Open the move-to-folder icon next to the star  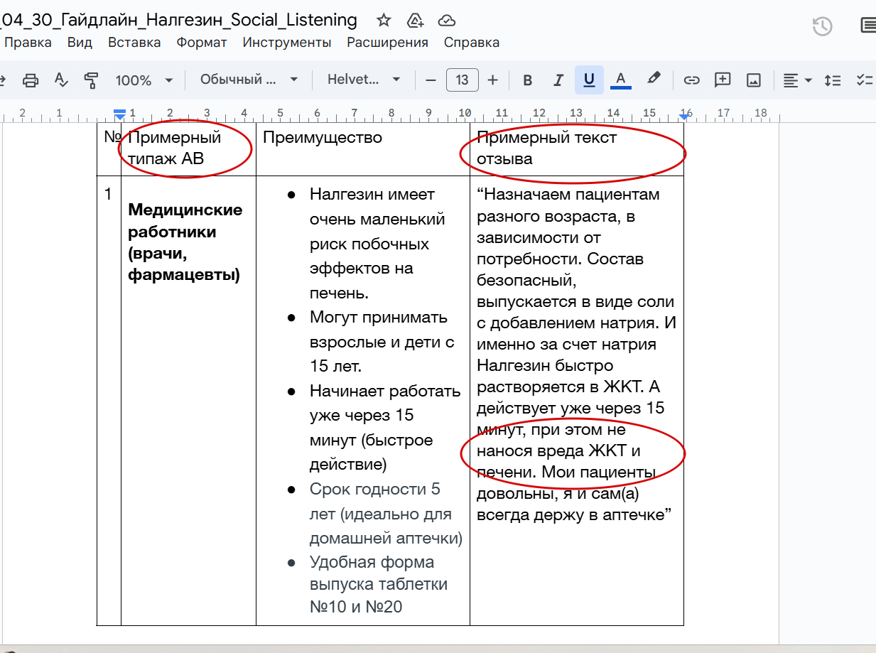click(416, 20)
